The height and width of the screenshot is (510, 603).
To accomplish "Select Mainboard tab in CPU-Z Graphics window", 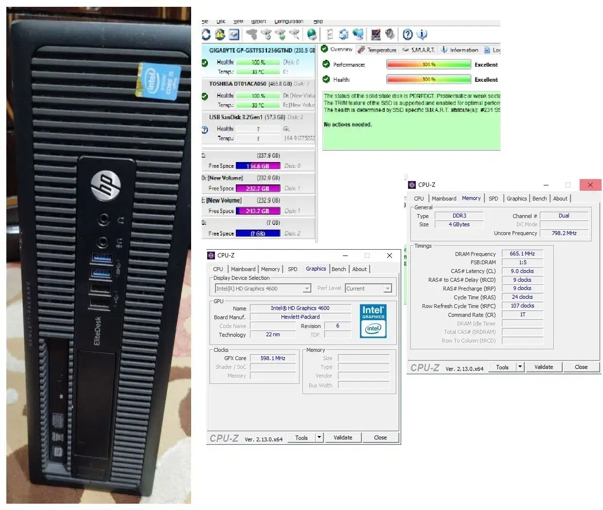I will coord(243,269).
